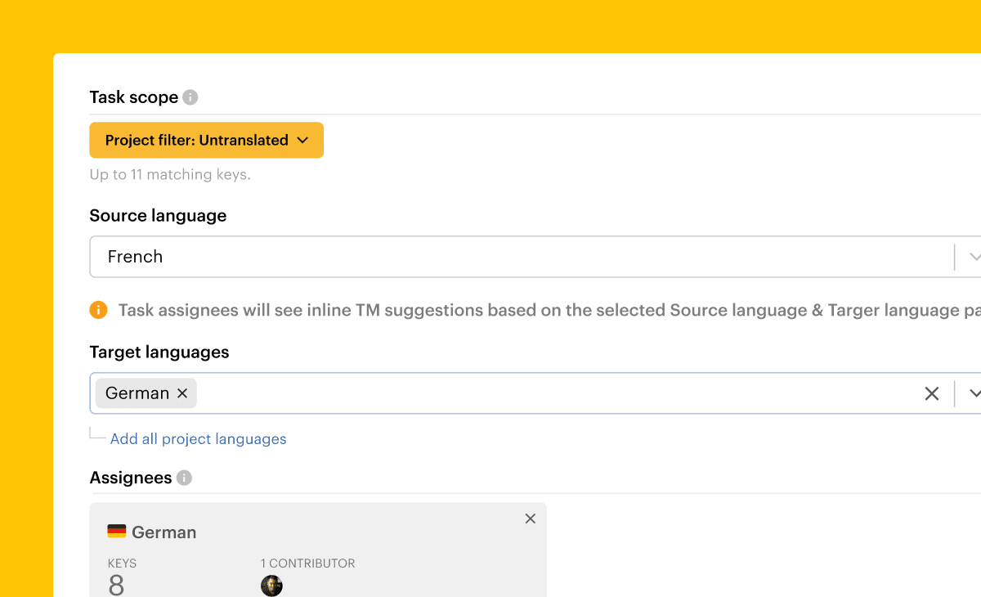
Task: Click the Assignees info icon
Action: [x=185, y=478]
